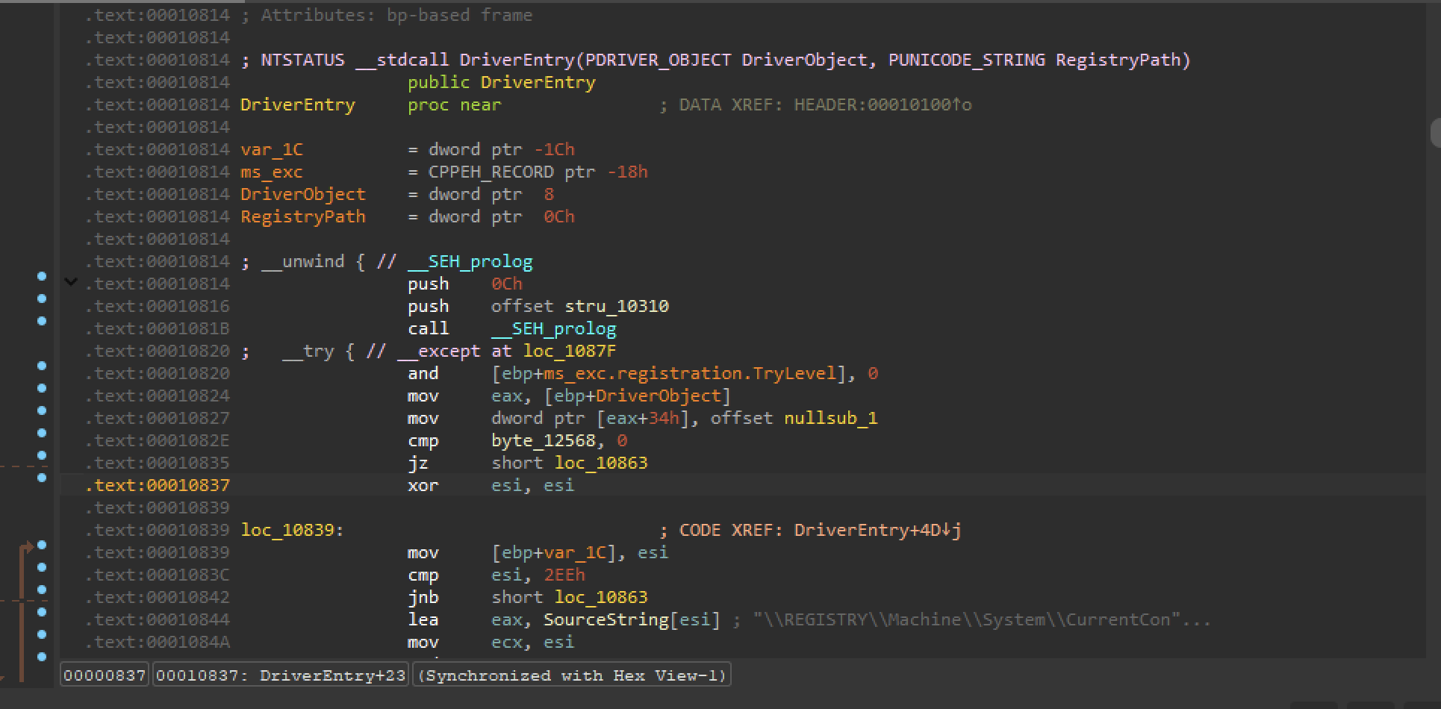
Task: Select the byte_12568 operand
Action: click(544, 440)
